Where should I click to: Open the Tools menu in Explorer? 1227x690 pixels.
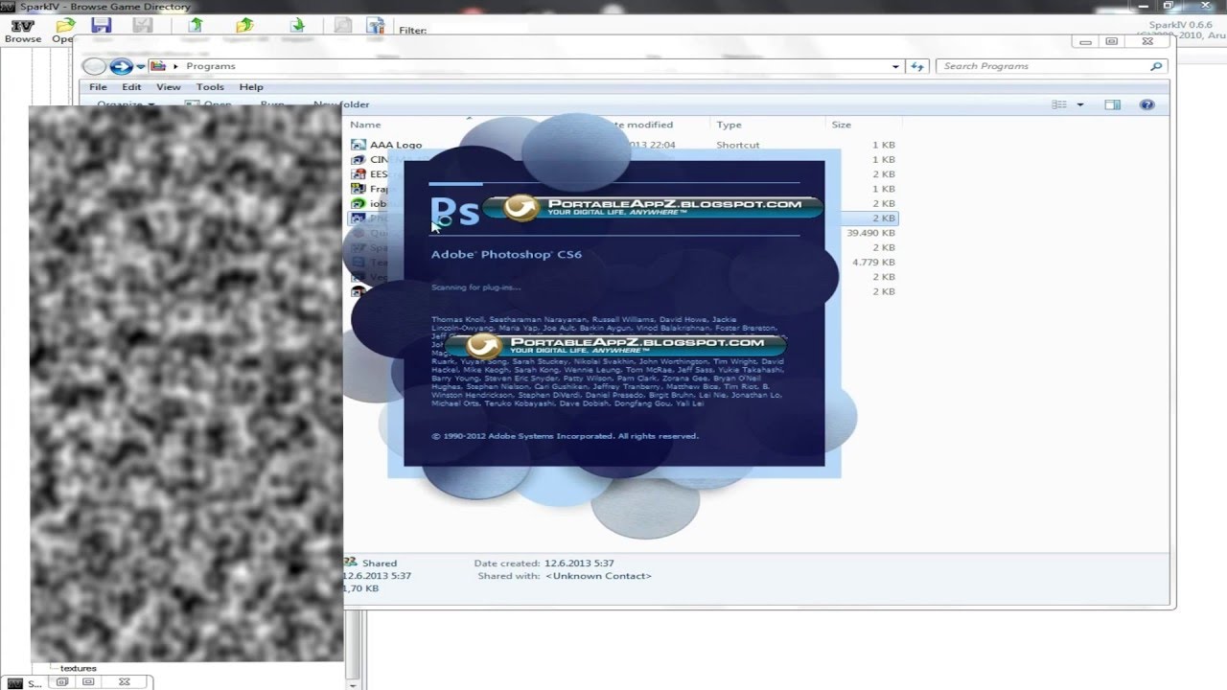pos(210,86)
